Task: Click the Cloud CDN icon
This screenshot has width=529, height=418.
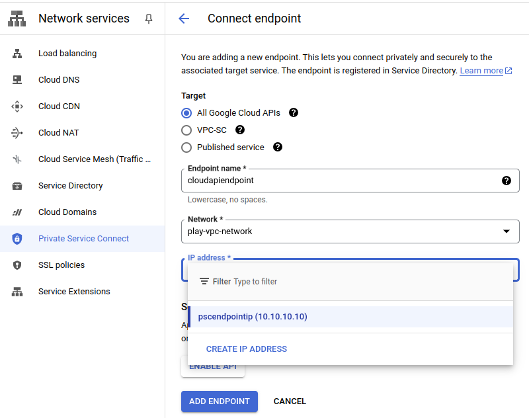Action: [17, 106]
